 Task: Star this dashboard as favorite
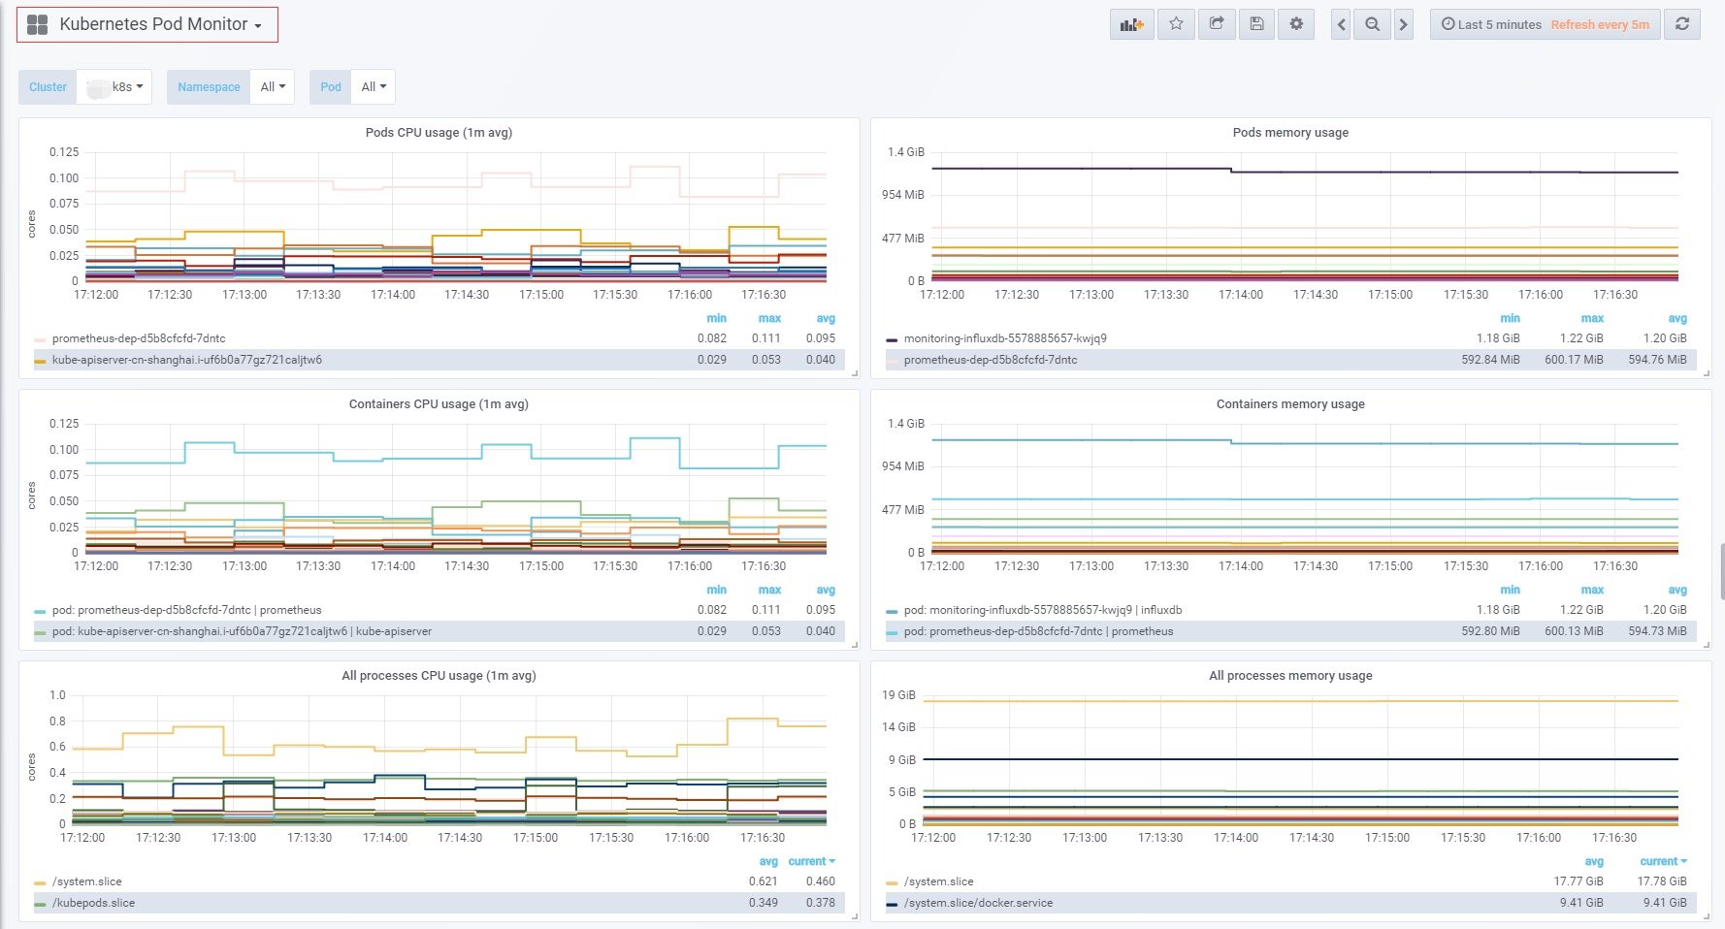pyautogui.click(x=1176, y=24)
